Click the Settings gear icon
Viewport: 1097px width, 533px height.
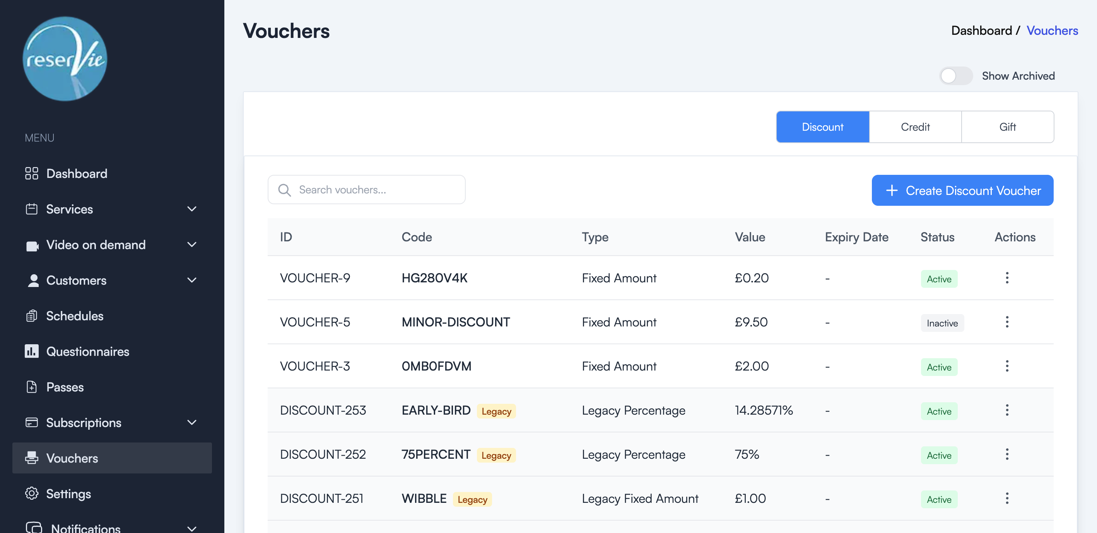tap(31, 494)
